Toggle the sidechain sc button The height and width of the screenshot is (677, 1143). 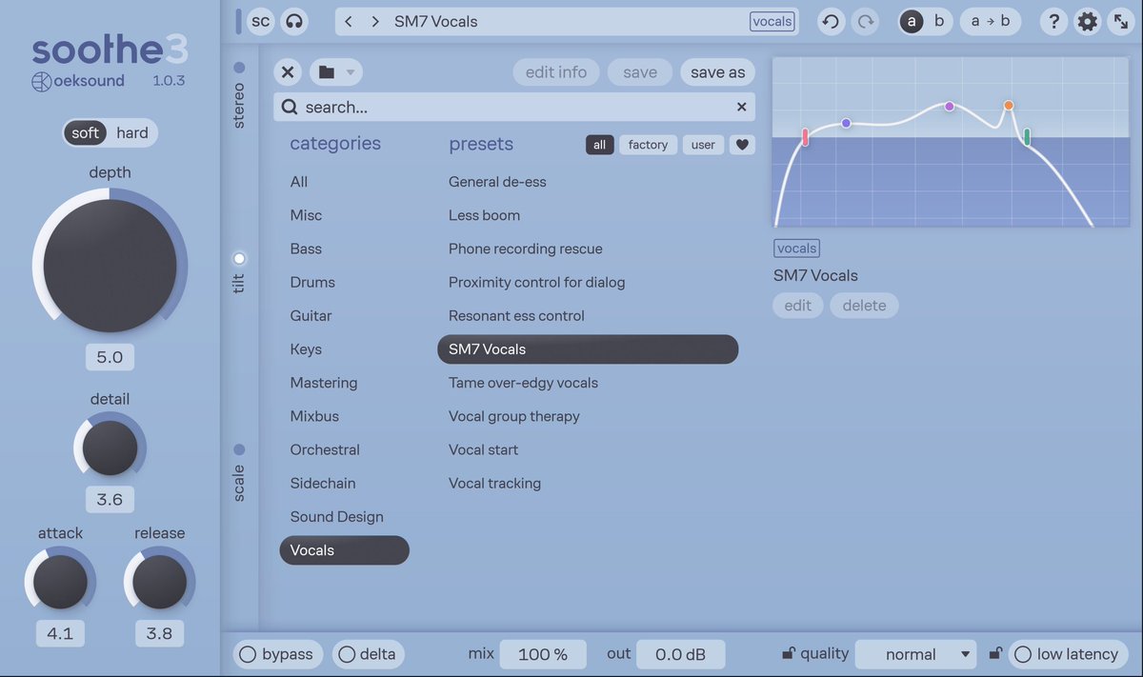pos(260,21)
